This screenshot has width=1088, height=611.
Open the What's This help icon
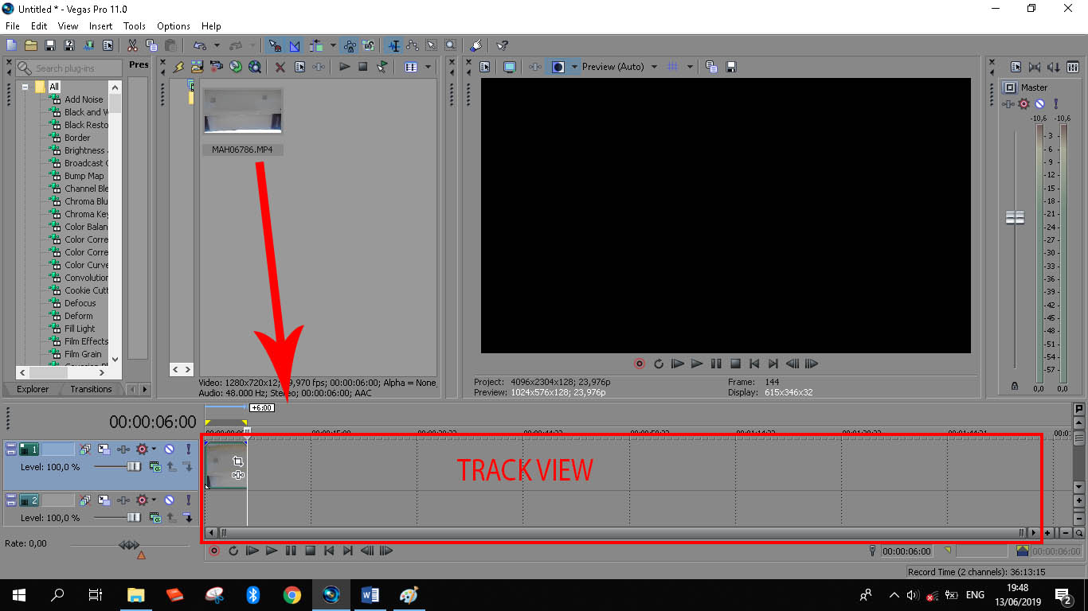click(x=502, y=45)
